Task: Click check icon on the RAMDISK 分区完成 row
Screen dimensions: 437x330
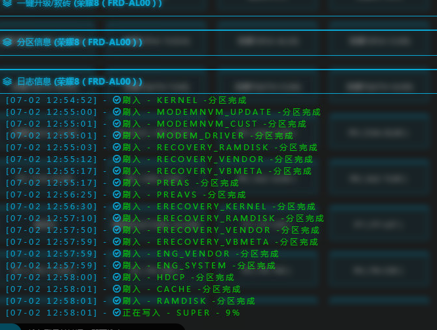Action: point(117,300)
